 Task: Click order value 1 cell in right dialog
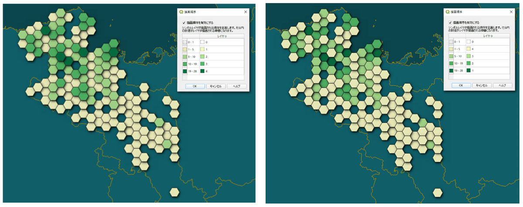pyautogui.click(x=488, y=70)
